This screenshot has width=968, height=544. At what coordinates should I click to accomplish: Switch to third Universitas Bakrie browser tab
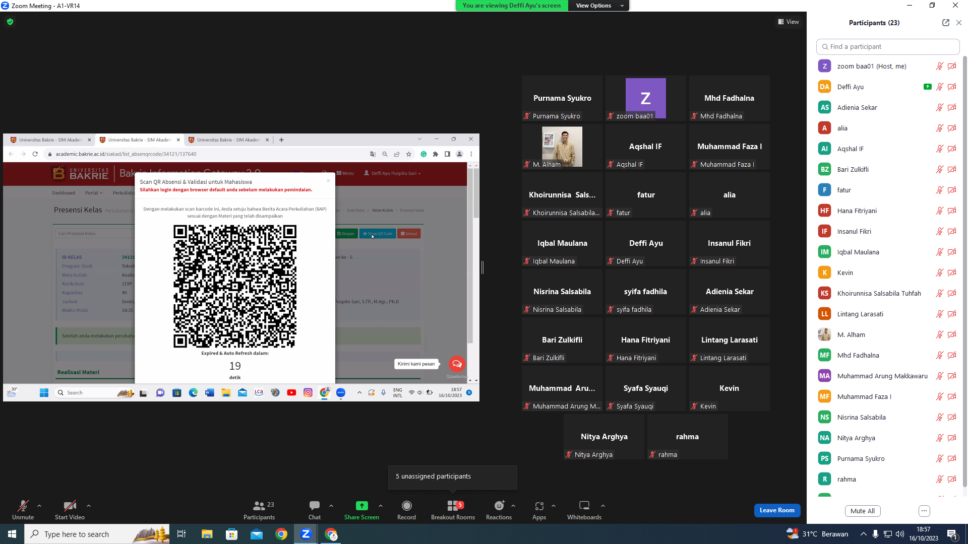pos(228,140)
